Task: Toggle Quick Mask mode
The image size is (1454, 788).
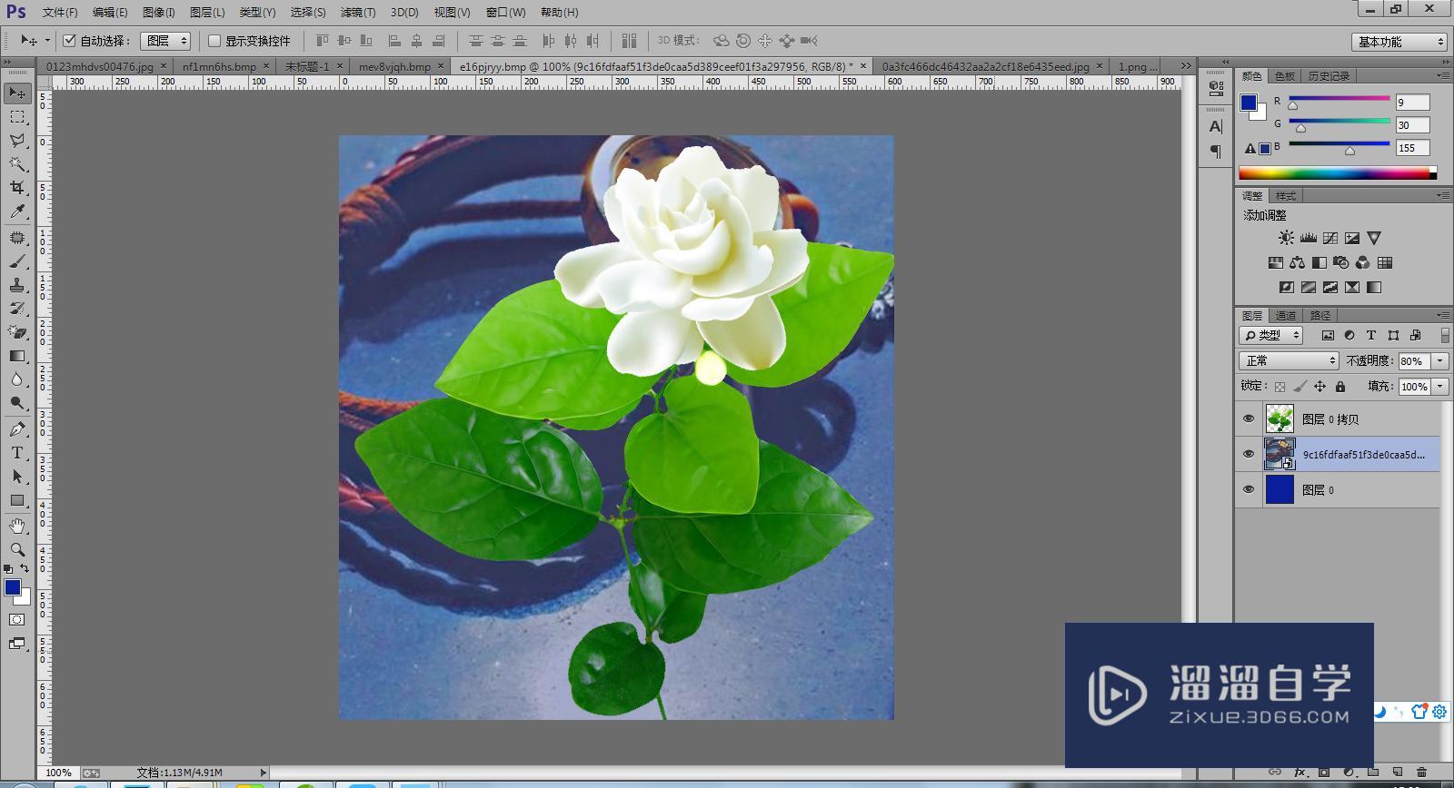Action: coord(16,619)
